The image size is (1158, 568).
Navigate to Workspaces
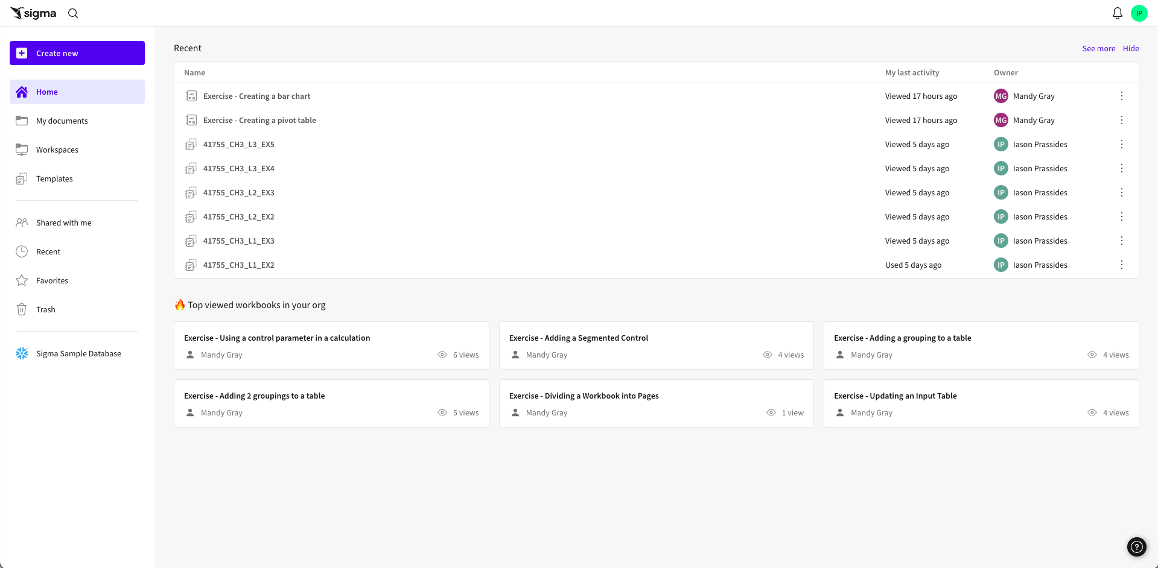point(57,150)
